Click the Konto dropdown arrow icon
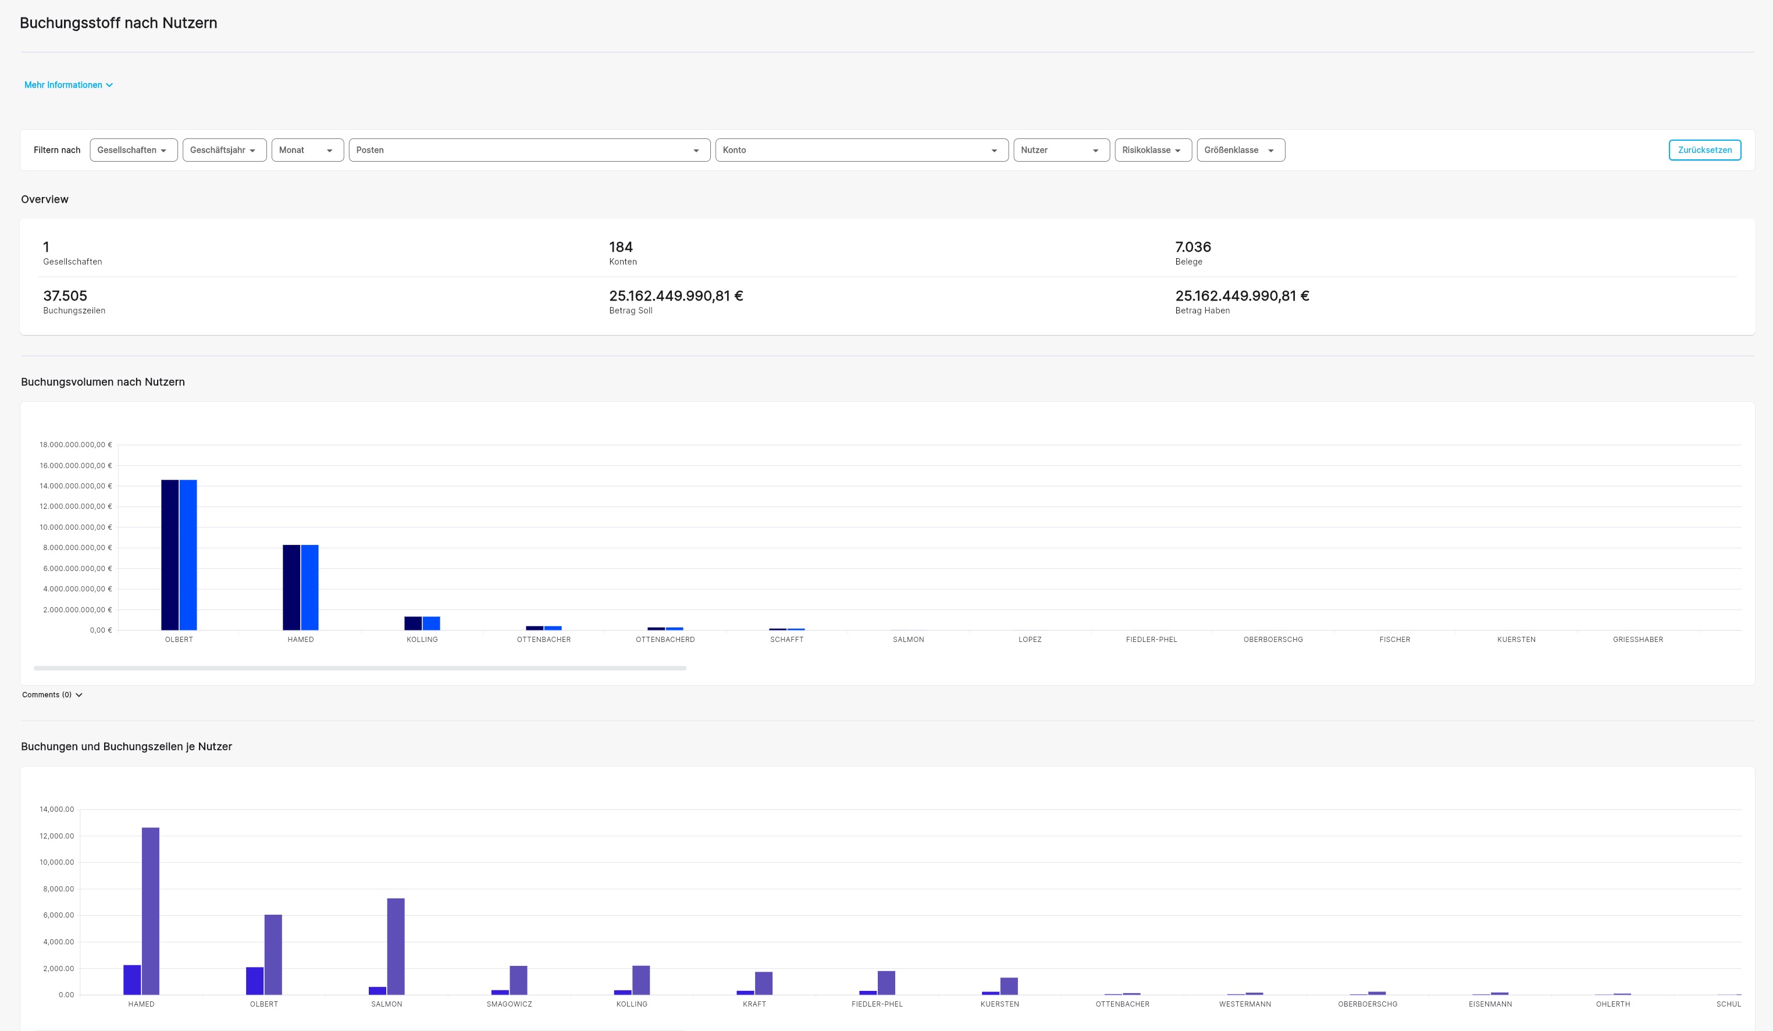This screenshot has width=1773, height=1031. click(x=994, y=151)
